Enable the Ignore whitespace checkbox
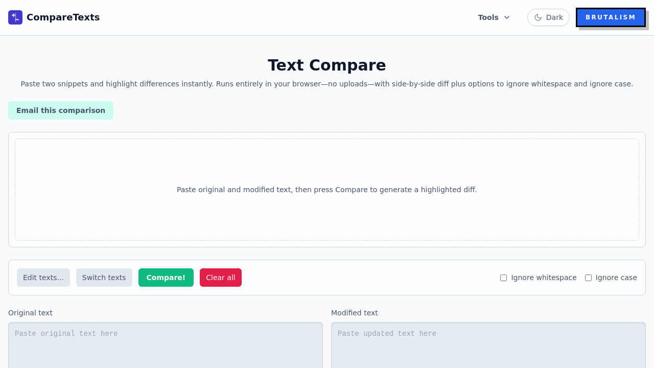The height and width of the screenshot is (368, 654). (x=503, y=278)
